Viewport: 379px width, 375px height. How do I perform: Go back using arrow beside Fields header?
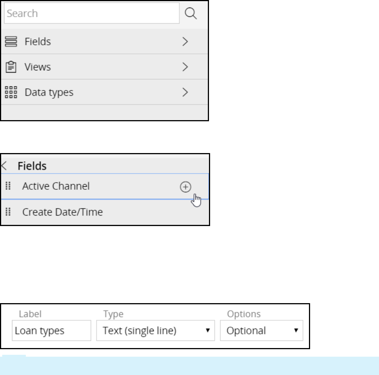[4, 166]
